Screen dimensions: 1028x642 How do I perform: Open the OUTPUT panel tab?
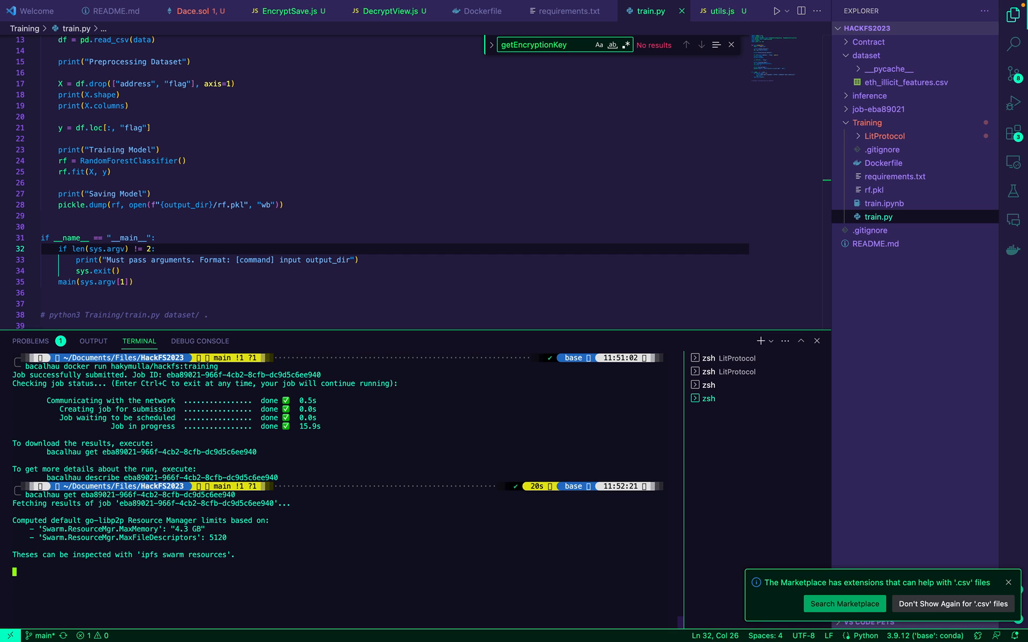pos(93,341)
